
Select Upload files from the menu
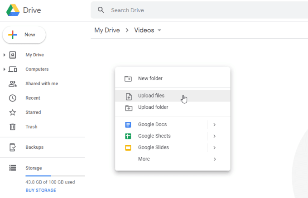point(151,96)
